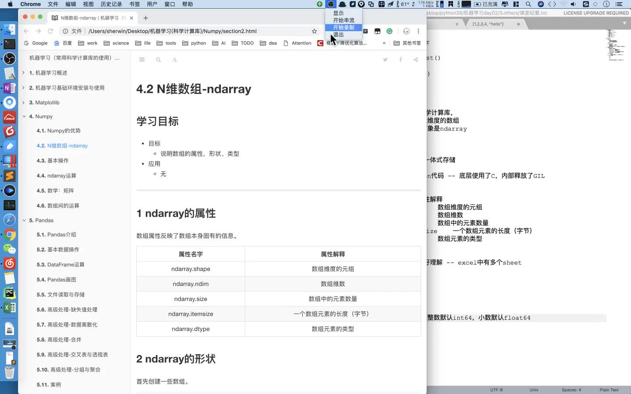Click the search icon in the book toolbar
Screen dimensions: 631x394
click(x=158, y=60)
